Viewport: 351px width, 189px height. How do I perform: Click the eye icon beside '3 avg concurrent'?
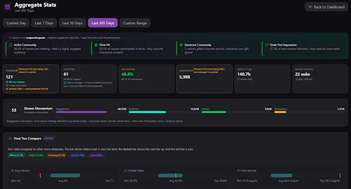coord(7,85)
